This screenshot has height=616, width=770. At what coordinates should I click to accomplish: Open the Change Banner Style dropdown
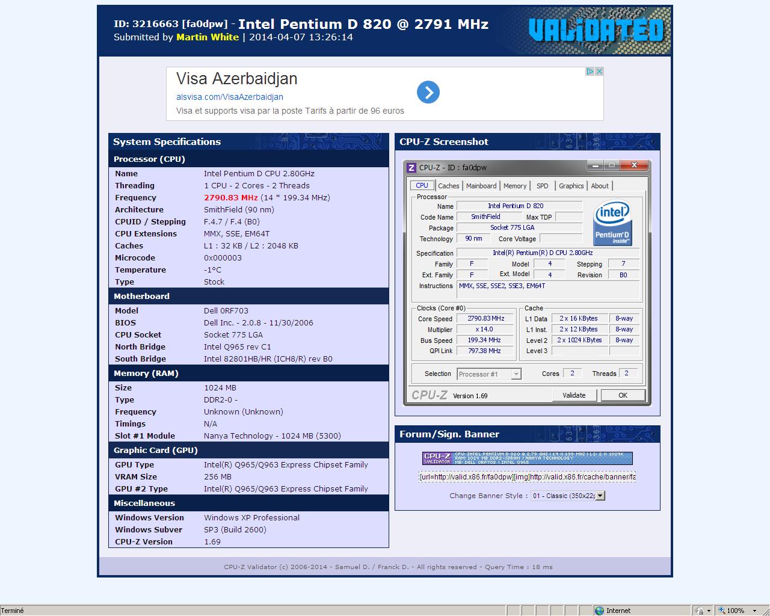point(568,496)
